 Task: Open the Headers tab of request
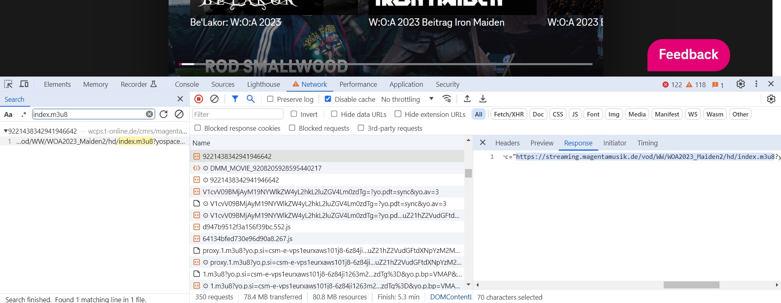(507, 143)
